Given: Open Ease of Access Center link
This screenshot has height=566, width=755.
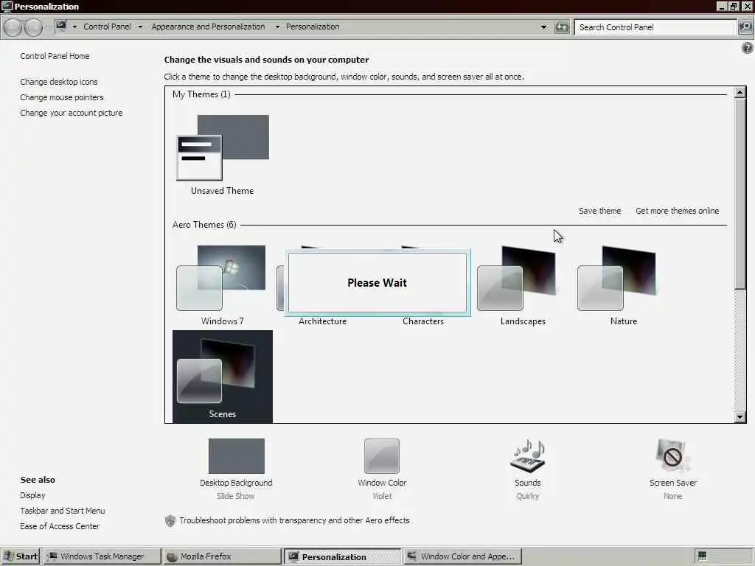Looking at the screenshot, I should [60, 526].
